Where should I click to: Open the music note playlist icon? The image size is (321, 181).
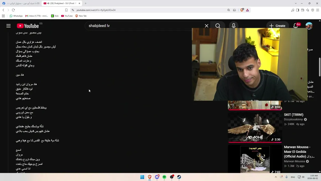[x=293, y=10]
